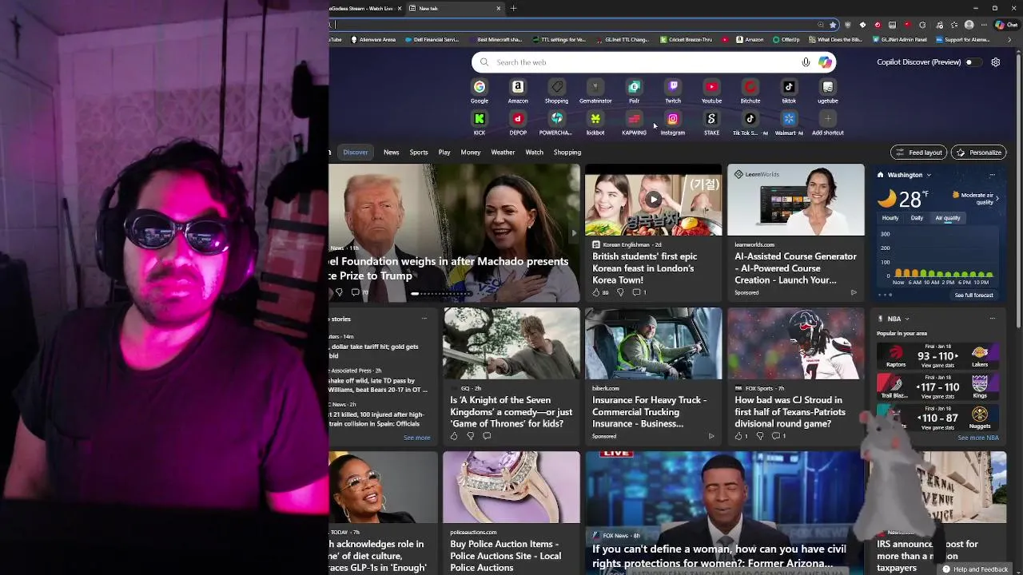
Task: Click the Personalize button
Action: pos(978,152)
